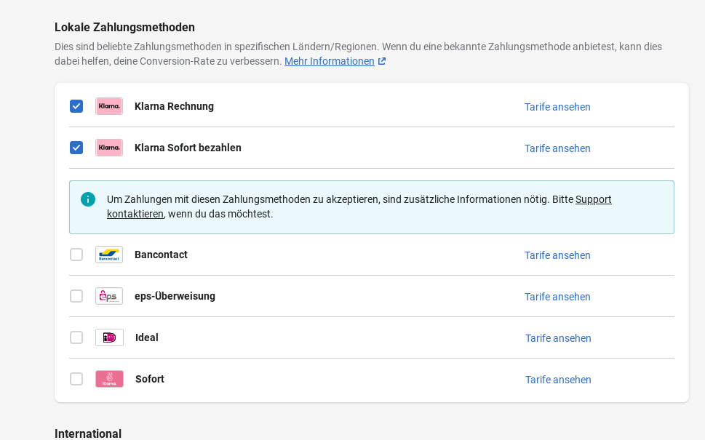View Tarife ansehen for Klarna Rechnung
The height and width of the screenshot is (440, 705).
557,107
